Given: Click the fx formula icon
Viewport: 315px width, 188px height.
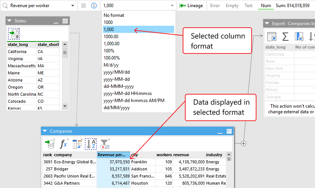Looking at the screenshot, I should 63,144.
